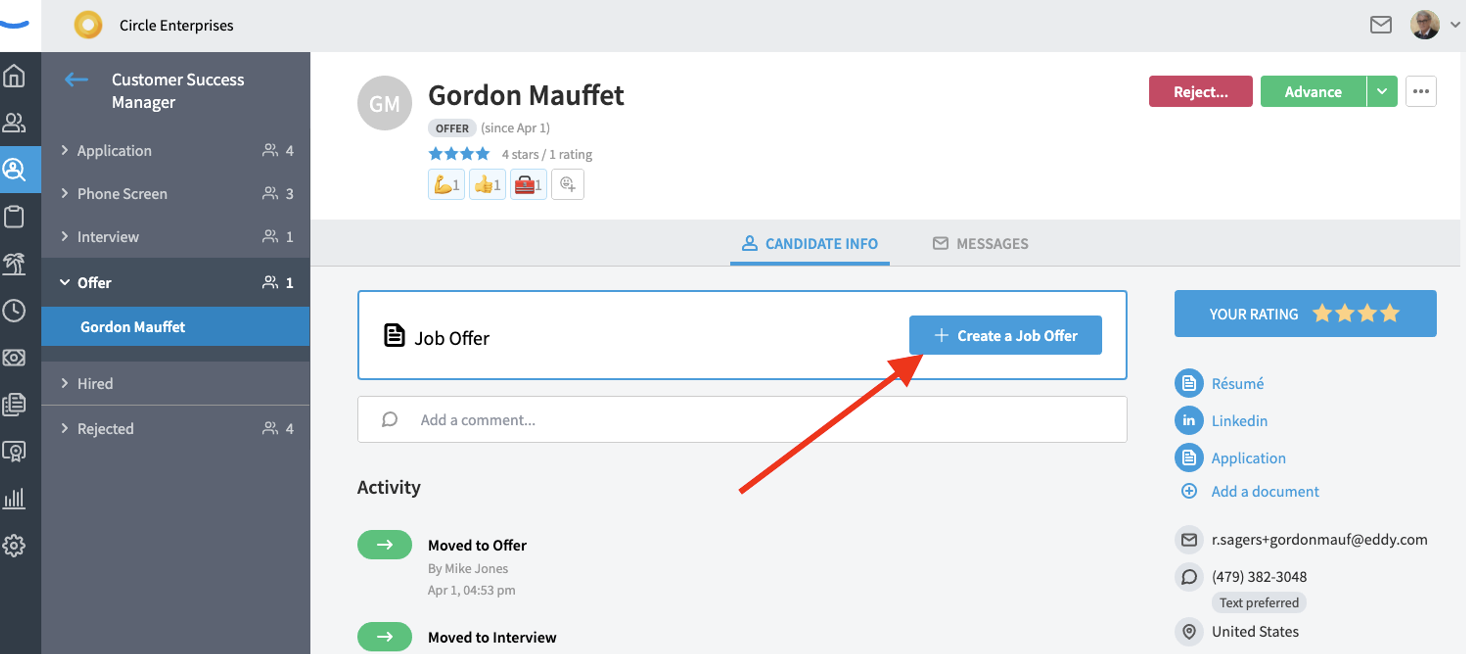Open the Advance button dropdown arrow
The image size is (1466, 654).
click(1382, 91)
